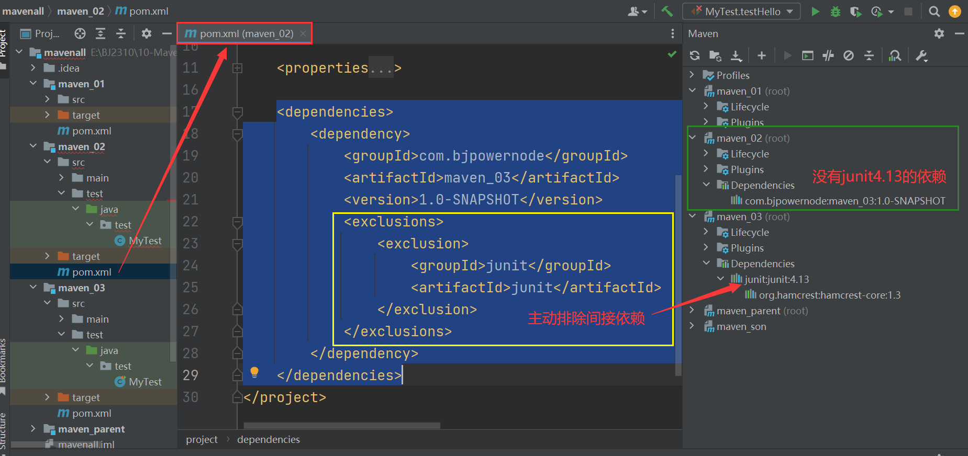The image size is (968, 456).
Task: Click the Stop process square icon
Action: (x=908, y=11)
